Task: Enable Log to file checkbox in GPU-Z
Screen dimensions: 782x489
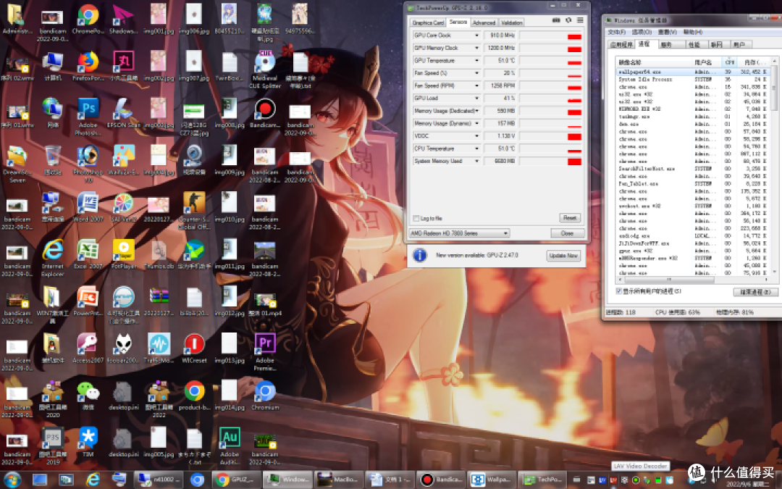Action: pyautogui.click(x=416, y=219)
